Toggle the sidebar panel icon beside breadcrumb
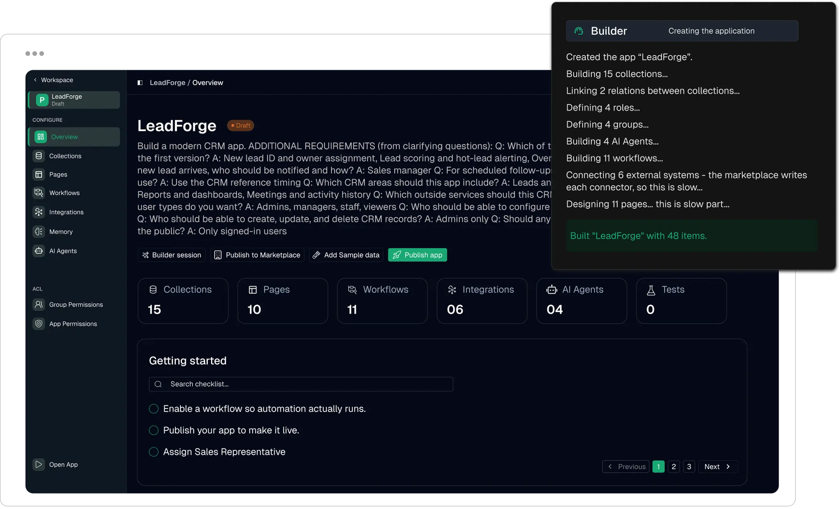Viewport: 840px width, 509px height. 140,82
